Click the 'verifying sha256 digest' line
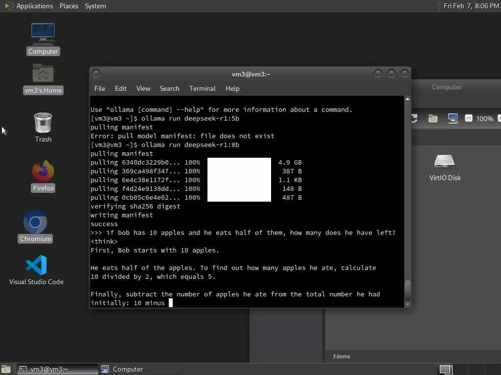 coord(136,207)
